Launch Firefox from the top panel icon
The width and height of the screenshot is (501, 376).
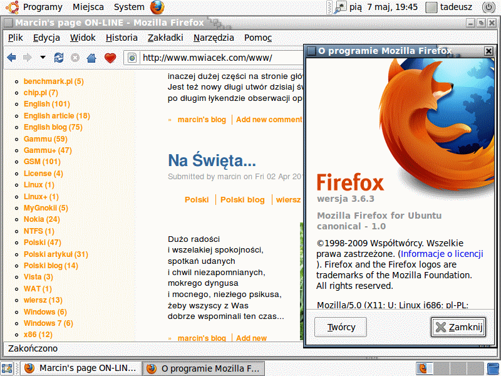[x=157, y=8]
